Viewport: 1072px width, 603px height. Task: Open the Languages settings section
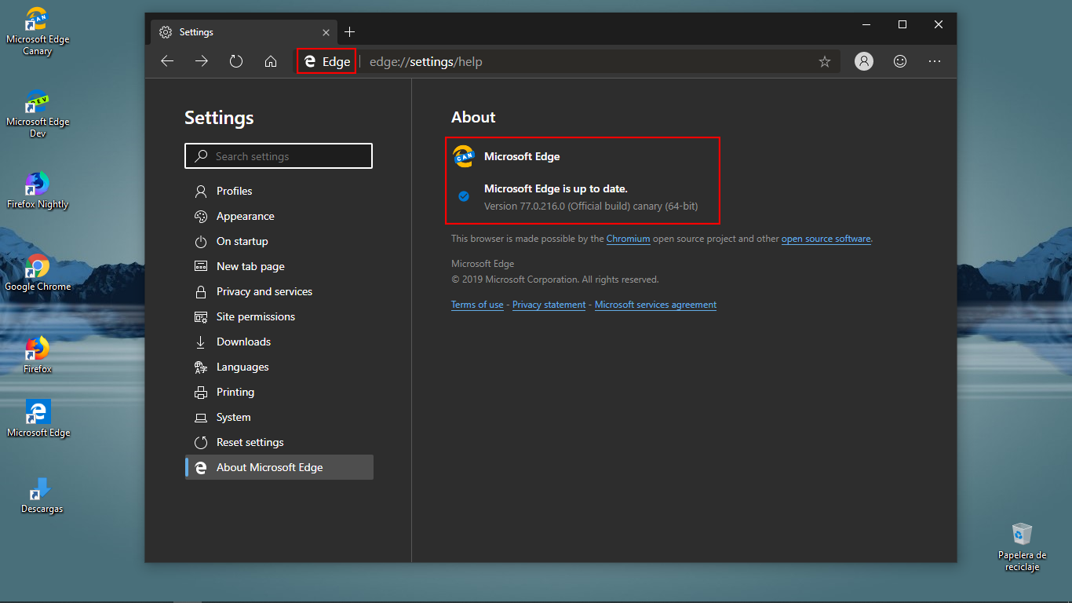tap(242, 367)
